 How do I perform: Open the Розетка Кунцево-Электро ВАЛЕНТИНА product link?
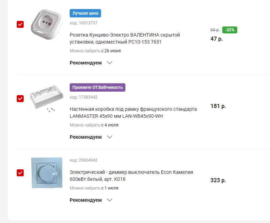(125, 38)
